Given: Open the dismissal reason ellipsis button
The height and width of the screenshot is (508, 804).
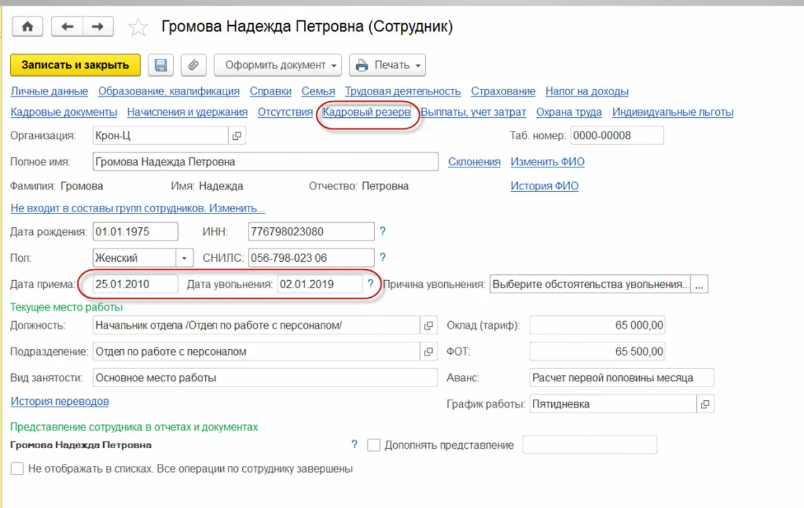Looking at the screenshot, I should [700, 285].
